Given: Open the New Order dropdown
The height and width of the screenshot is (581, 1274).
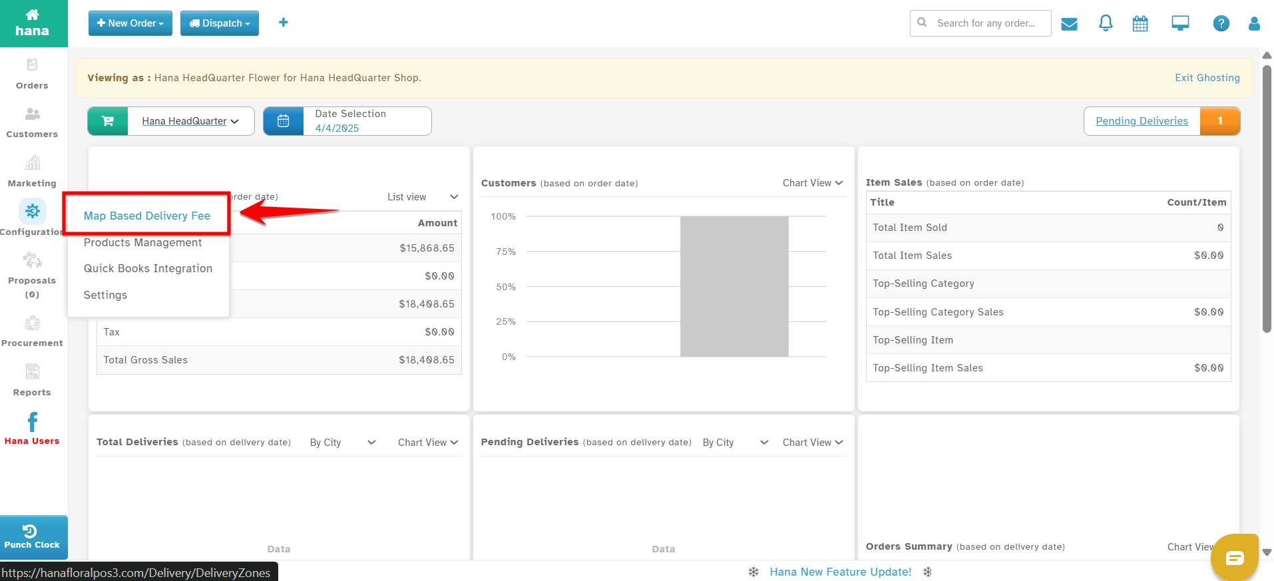Looking at the screenshot, I should click(x=130, y=23).
